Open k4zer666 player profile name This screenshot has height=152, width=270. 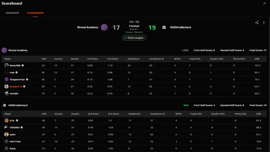[x=15, y=65]
